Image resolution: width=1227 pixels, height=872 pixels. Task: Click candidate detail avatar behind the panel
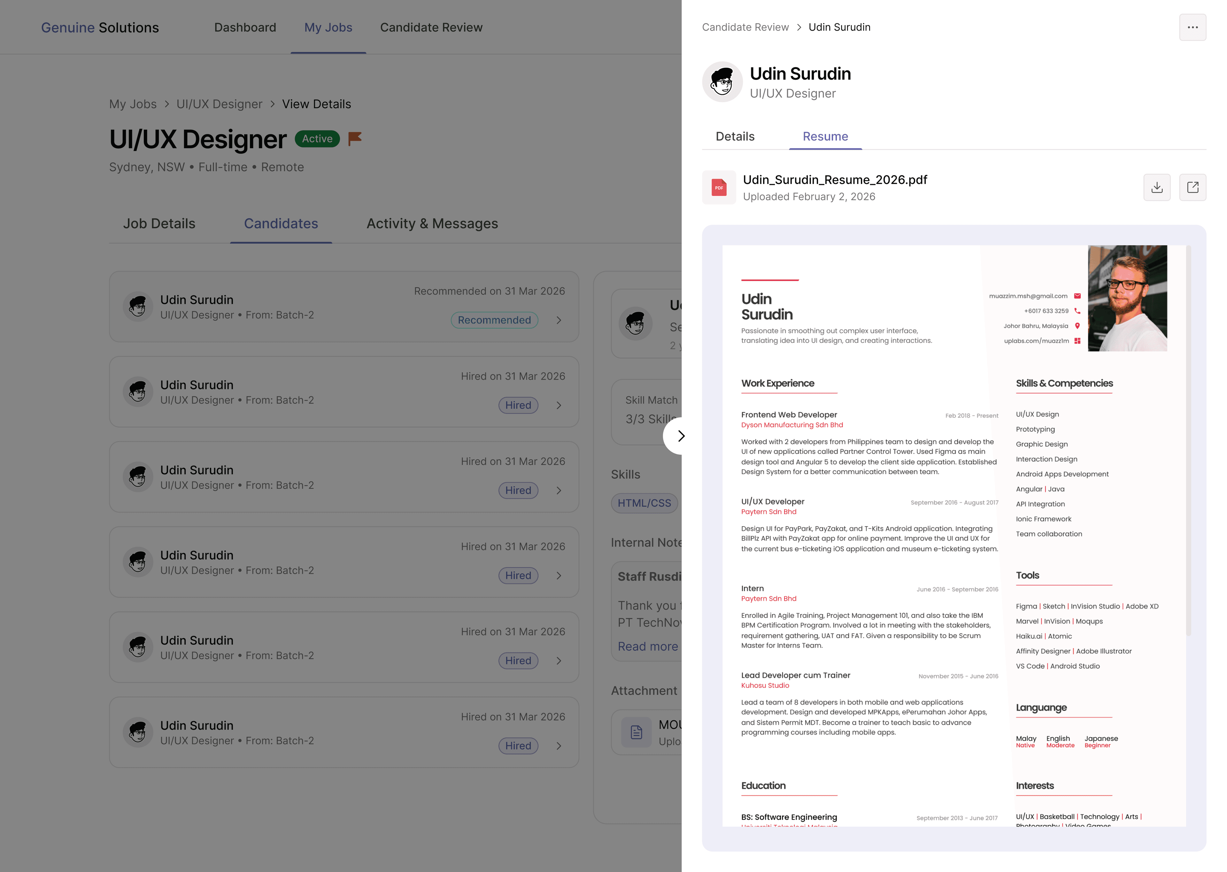click(x=636, y=324)
